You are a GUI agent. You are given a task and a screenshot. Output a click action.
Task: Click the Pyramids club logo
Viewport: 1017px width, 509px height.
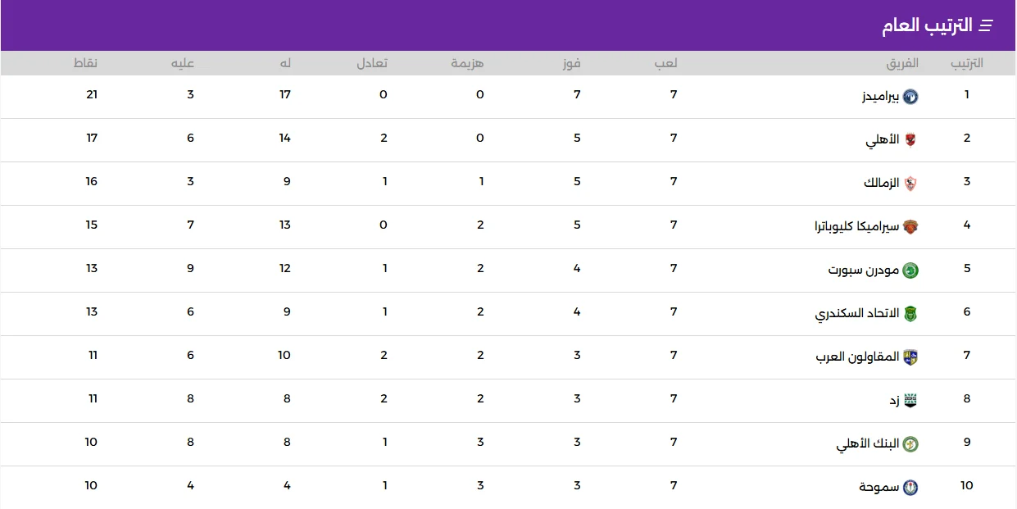910,97
